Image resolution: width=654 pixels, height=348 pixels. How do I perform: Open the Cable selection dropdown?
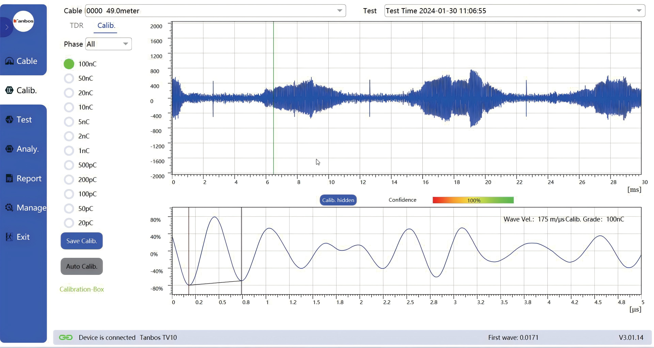339,11
